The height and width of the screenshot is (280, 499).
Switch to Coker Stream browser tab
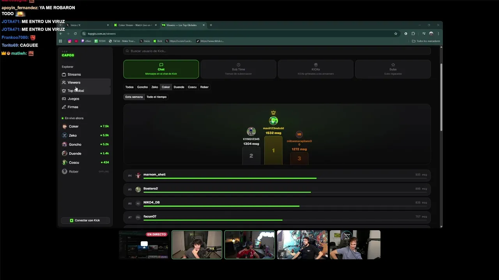(x=135, y=25)
